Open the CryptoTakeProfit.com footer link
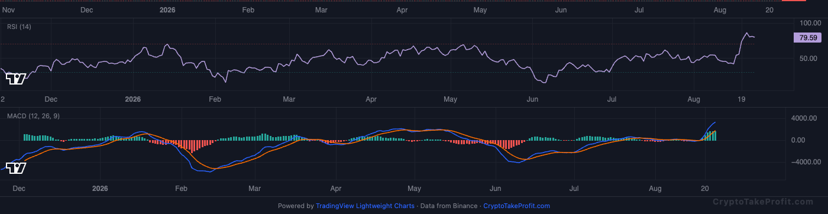 (x=516, y=206)
